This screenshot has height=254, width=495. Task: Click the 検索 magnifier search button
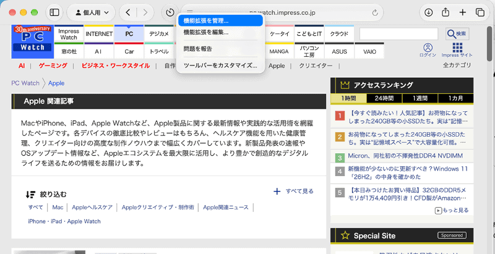tap(457, 34)
